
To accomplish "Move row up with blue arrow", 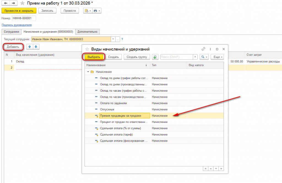I will [30, 47].
